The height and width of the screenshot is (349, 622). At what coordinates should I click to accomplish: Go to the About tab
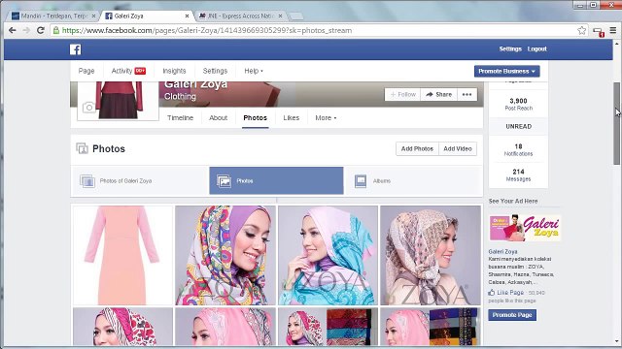pos(218,118)
